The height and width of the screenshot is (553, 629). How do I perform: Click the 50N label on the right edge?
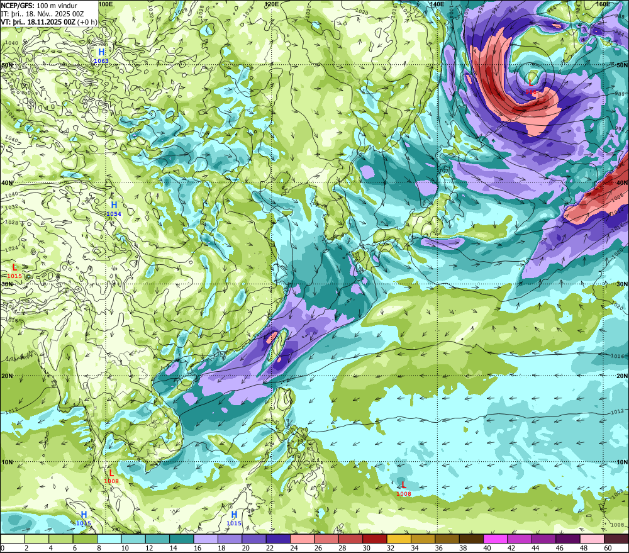(622, 65)
